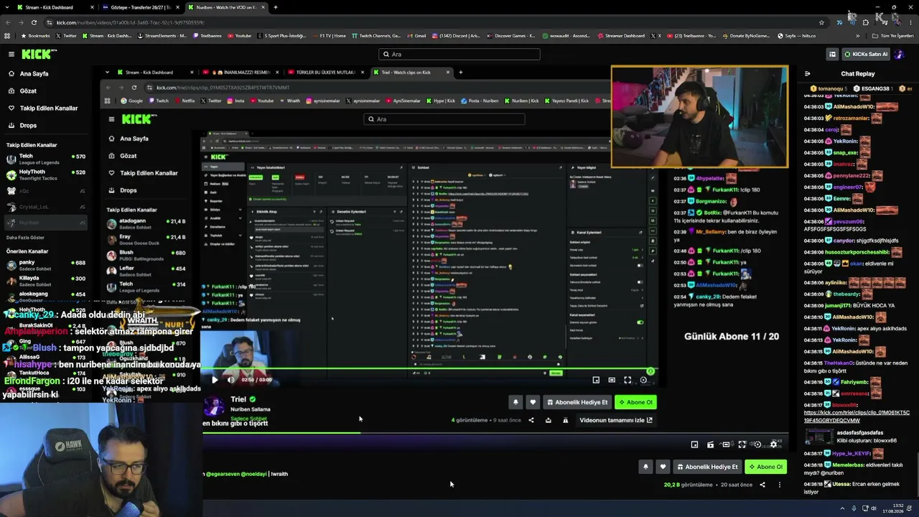The width and height of the screenshot is (919, 517).
Task: Toggle the Kick sidebar hamburger menu
Action: click(11, 54)
